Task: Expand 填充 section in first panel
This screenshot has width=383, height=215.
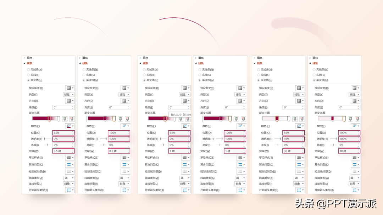Action: (x=24, y=58)
